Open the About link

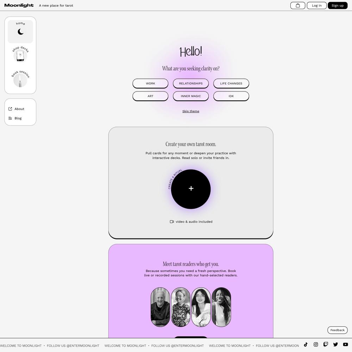17,109
